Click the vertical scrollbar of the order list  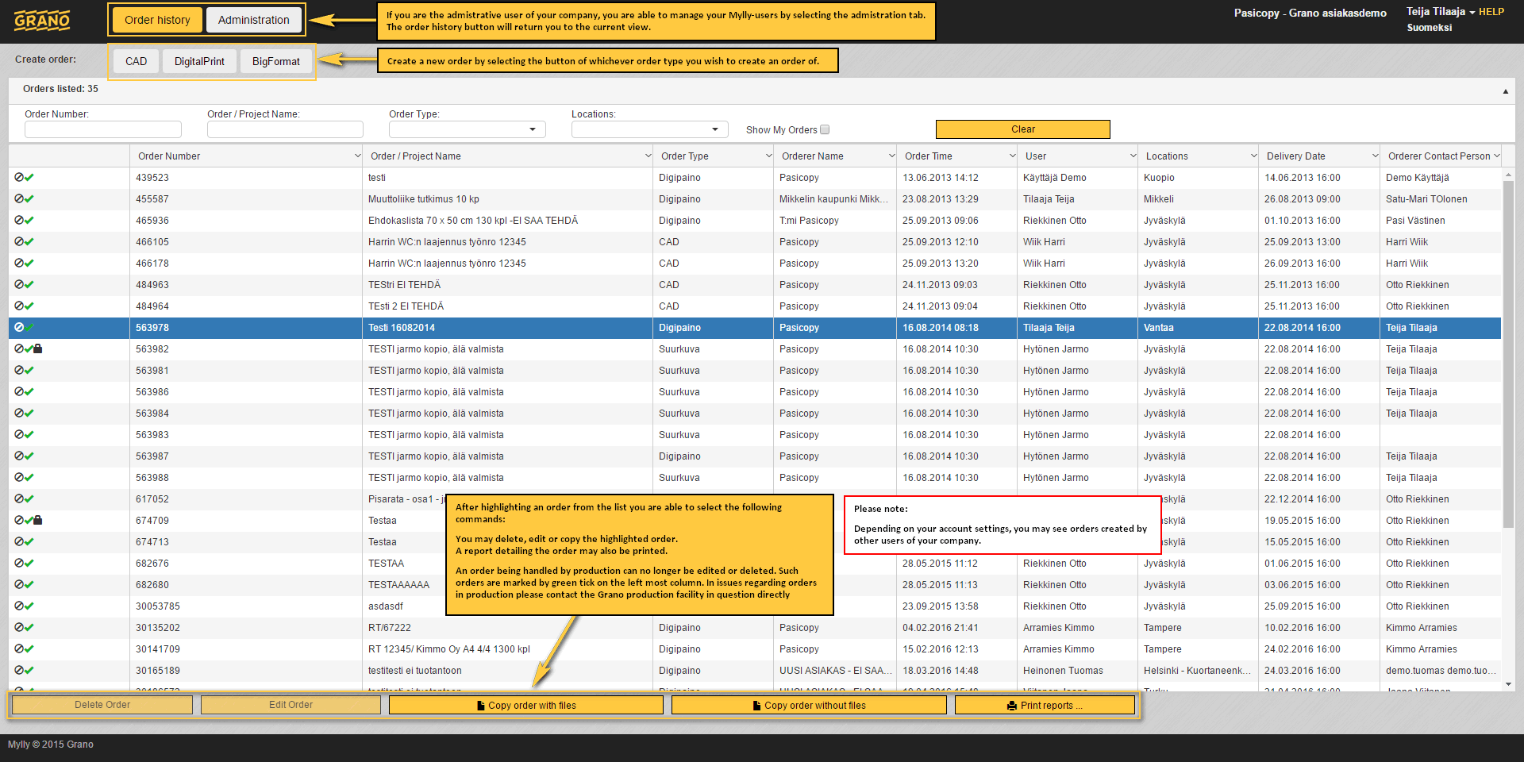(x=1508, y=353)
